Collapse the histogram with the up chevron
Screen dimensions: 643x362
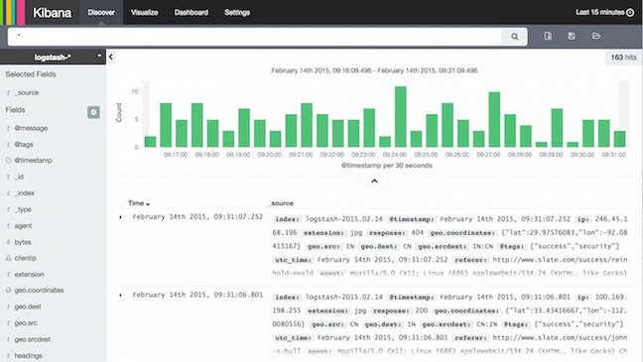[374, 181]
